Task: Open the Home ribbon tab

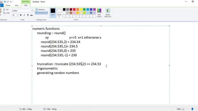Action: click(8, 6)
